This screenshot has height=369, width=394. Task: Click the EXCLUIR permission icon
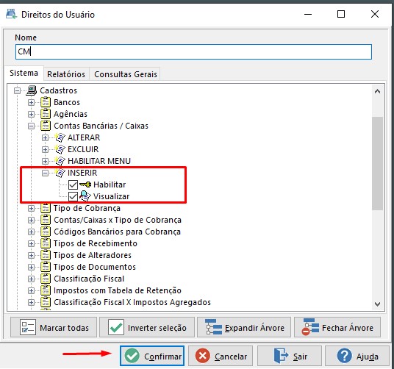[x=60, y=149]
